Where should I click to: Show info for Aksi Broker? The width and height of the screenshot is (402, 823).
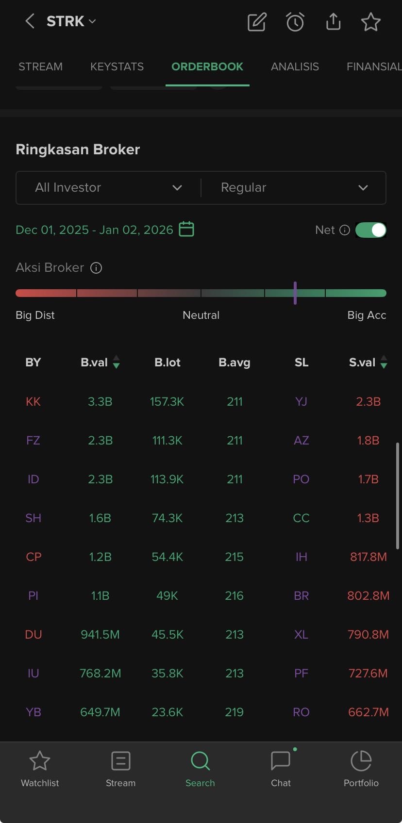click(96, 268)
